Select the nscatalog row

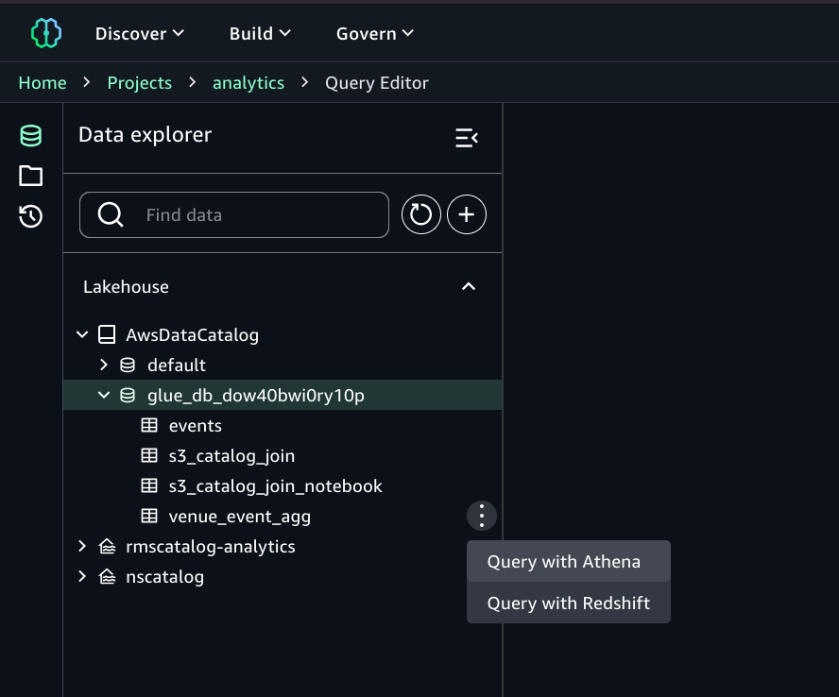point(283,577)
